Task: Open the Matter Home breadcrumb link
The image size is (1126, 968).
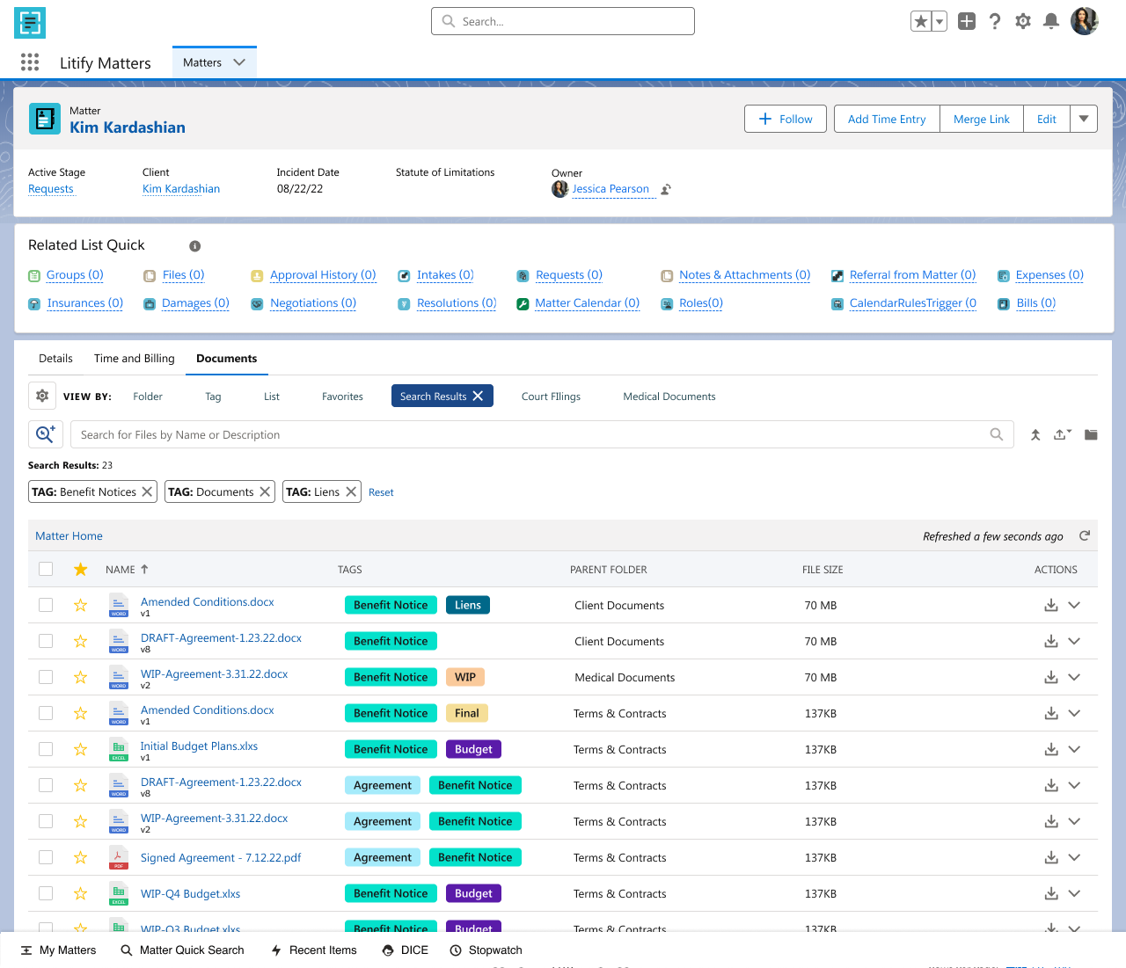Action: pos(69,535)
